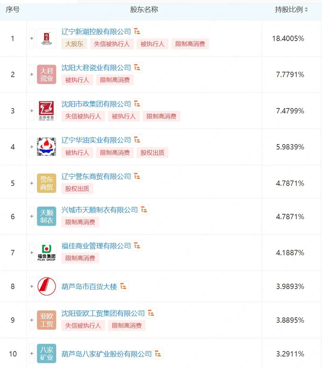The height and width of the screenshot is (368, 322).
Task: Click structure icon beside 葫芦岛八家矿业股份有限公司
Action: (x=158, y=354)
